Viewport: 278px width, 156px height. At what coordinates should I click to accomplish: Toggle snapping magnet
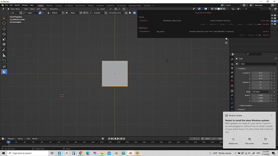pos(116,9)
